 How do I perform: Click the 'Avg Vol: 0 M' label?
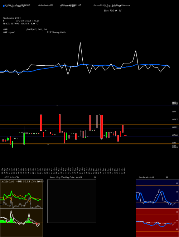click(112, 7)
